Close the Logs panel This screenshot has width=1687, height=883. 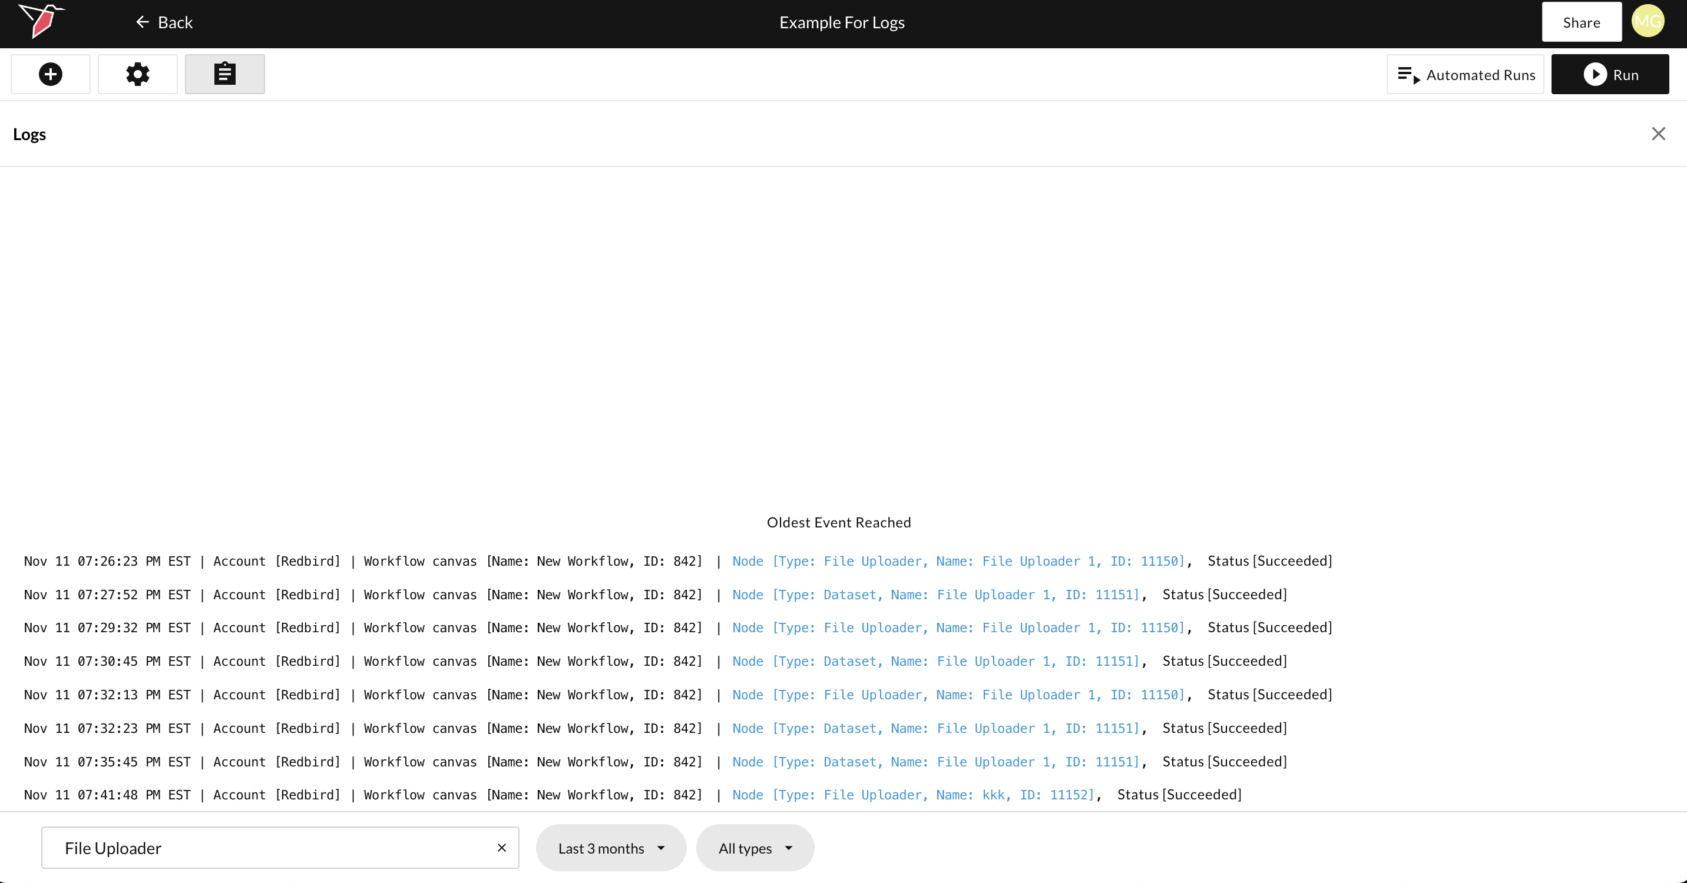pos(1658,134)
